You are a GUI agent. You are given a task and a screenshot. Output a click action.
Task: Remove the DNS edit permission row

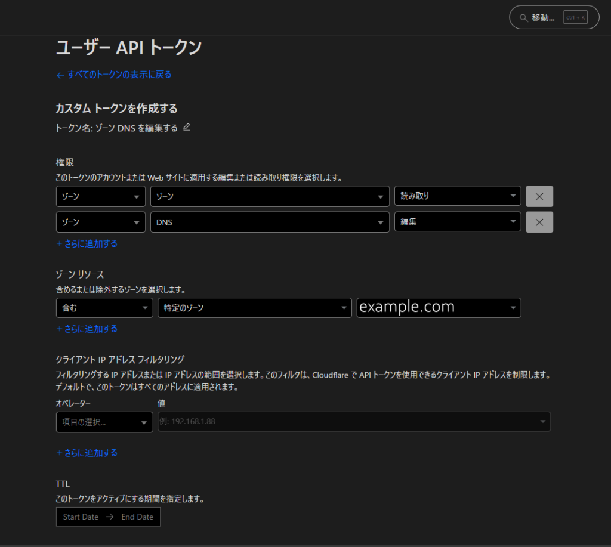coord(539,222)
